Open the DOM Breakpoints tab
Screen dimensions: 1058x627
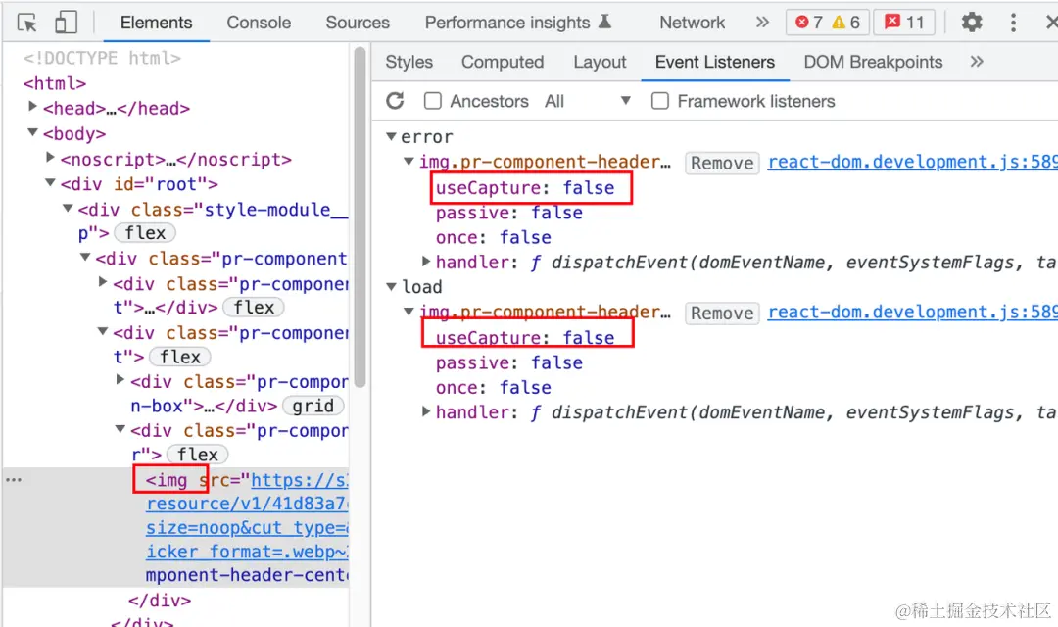pos(873,62)
